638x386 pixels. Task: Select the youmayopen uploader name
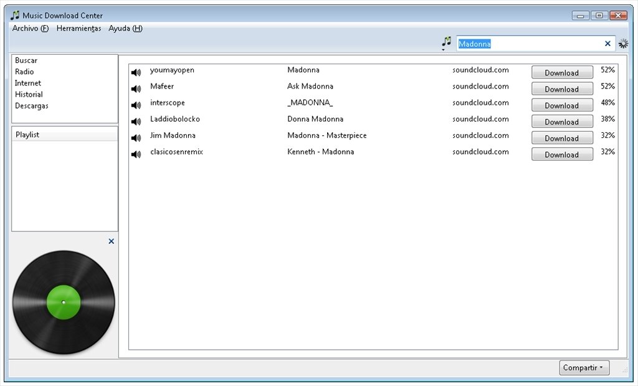[x=172, y=70]
